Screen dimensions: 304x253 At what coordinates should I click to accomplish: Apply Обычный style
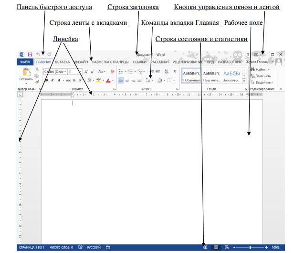pyautogui.click(x=191, y=76)
